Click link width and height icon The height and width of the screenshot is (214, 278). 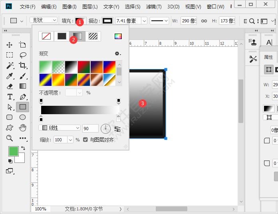(x=204, y=21)
